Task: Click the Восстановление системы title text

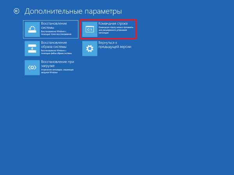Action: [x=54, y=25]
